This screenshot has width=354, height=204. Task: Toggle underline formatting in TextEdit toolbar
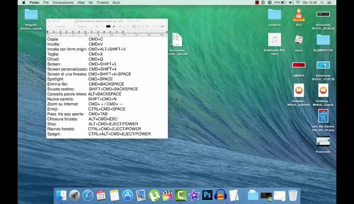click(x=128, y=26)
